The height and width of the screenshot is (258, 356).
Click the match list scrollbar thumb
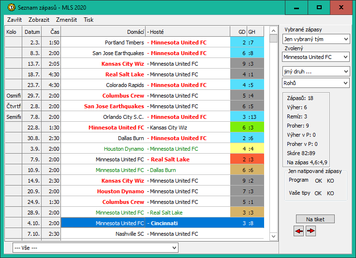coord(274,38)
